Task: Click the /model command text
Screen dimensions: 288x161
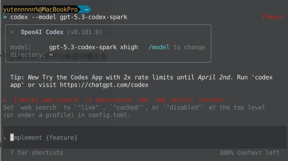Action: tap(159, 47)
